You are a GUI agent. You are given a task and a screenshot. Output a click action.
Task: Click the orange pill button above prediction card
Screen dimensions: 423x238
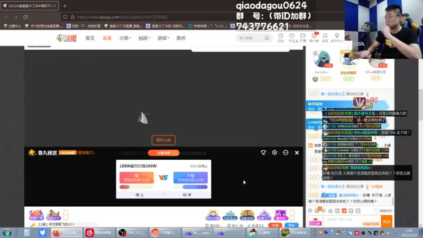click(163, 153)
